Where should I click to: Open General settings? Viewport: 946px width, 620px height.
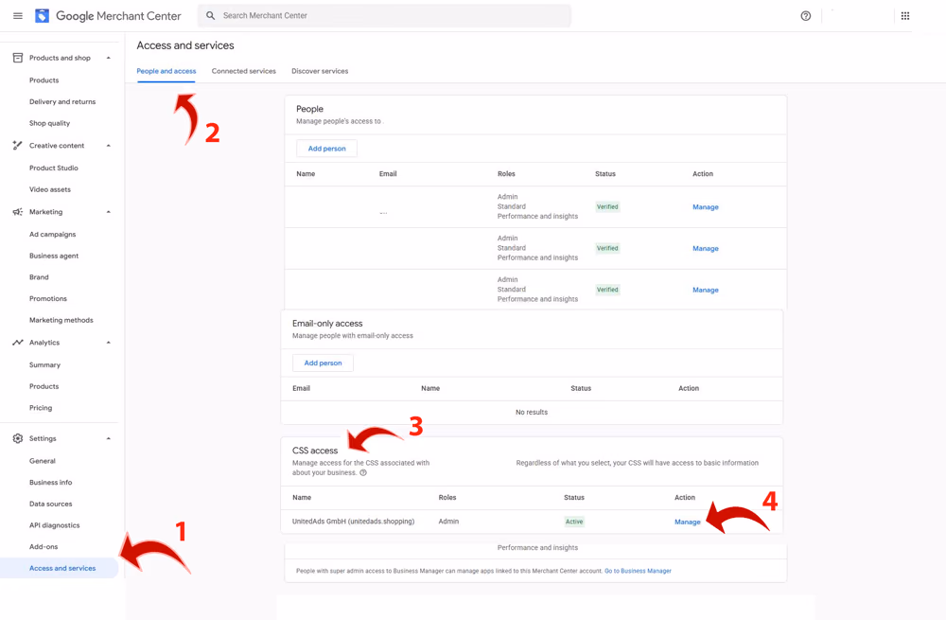tap(43, 461)
